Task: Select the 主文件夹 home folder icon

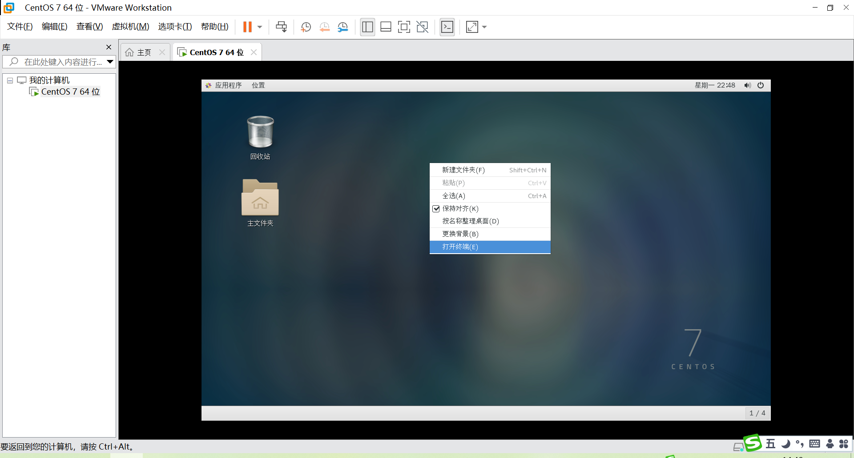Action: pos(260,203)
